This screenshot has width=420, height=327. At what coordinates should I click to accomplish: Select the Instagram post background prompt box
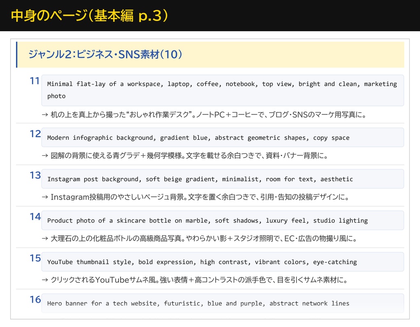[223, 179]
